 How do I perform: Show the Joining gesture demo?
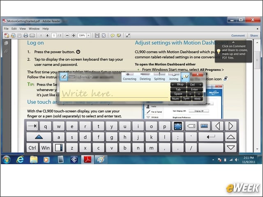pyautogui.click(x=173, y=77)
